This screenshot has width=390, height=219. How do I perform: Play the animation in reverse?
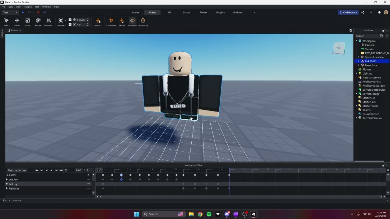(46, 170)
